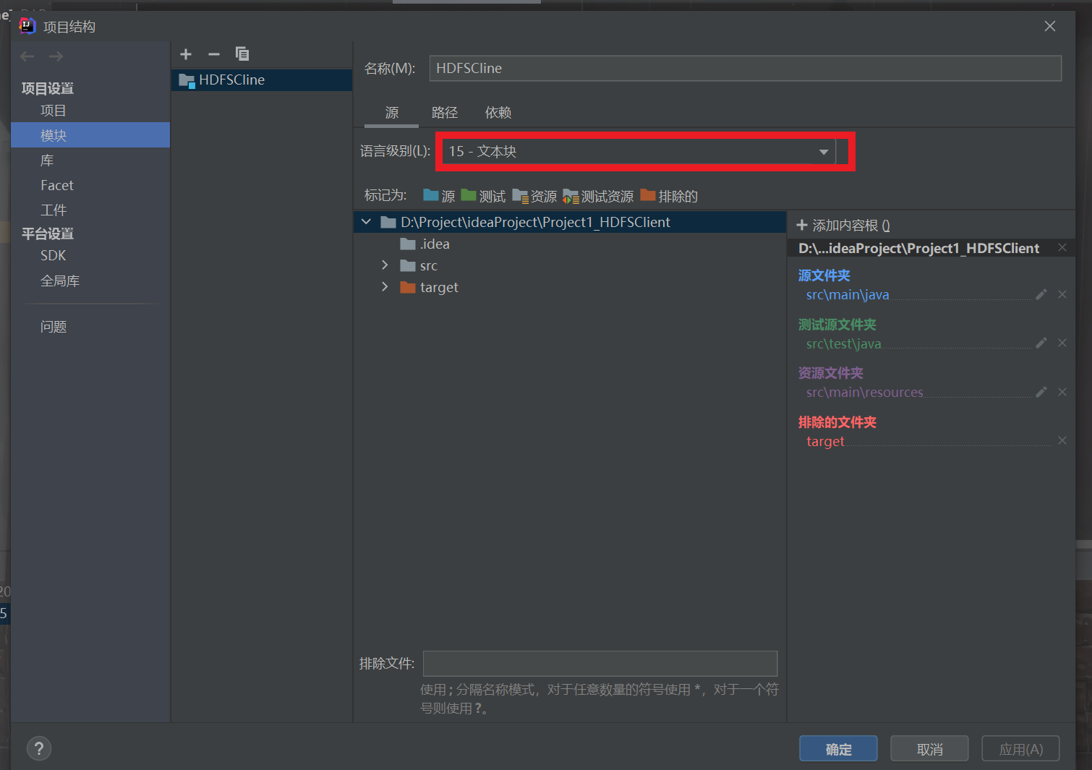Add a new module with plus icon
This screenshot has height=770, width=1092.
pyautogui.click(x=186, y=54)
